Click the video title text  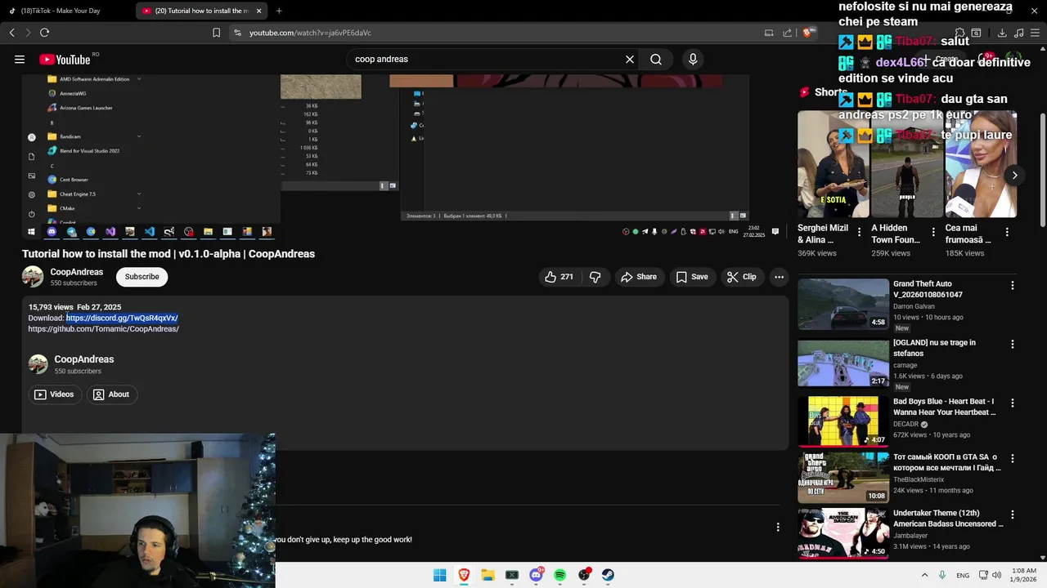coord(169,254)
